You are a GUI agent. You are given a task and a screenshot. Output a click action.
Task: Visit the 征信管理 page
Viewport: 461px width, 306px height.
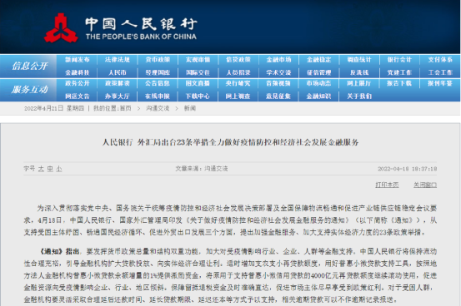[x=319, y=72]
